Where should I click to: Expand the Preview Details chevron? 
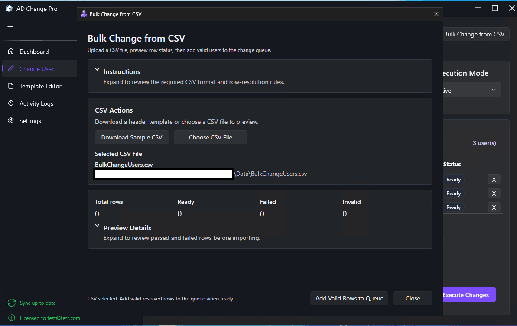(97, 226)
